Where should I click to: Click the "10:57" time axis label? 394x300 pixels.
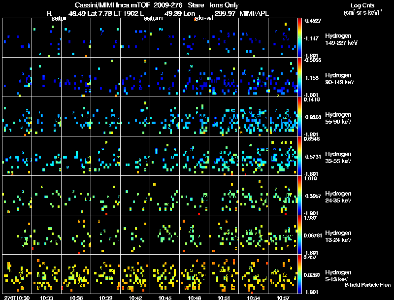(x=283, y=298)
